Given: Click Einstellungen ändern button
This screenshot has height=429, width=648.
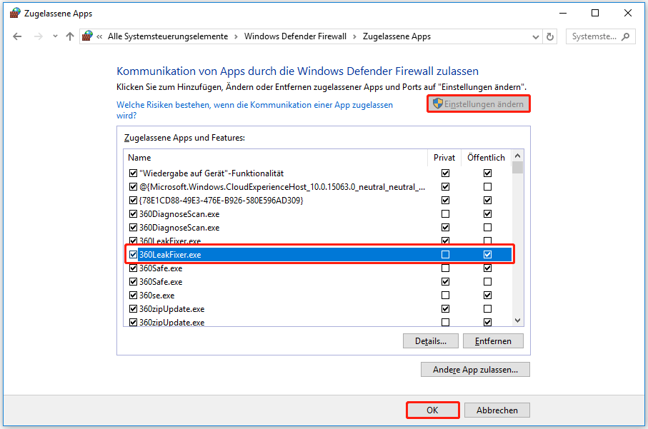Looking at the screenshot, I should (x=479, y=104).
